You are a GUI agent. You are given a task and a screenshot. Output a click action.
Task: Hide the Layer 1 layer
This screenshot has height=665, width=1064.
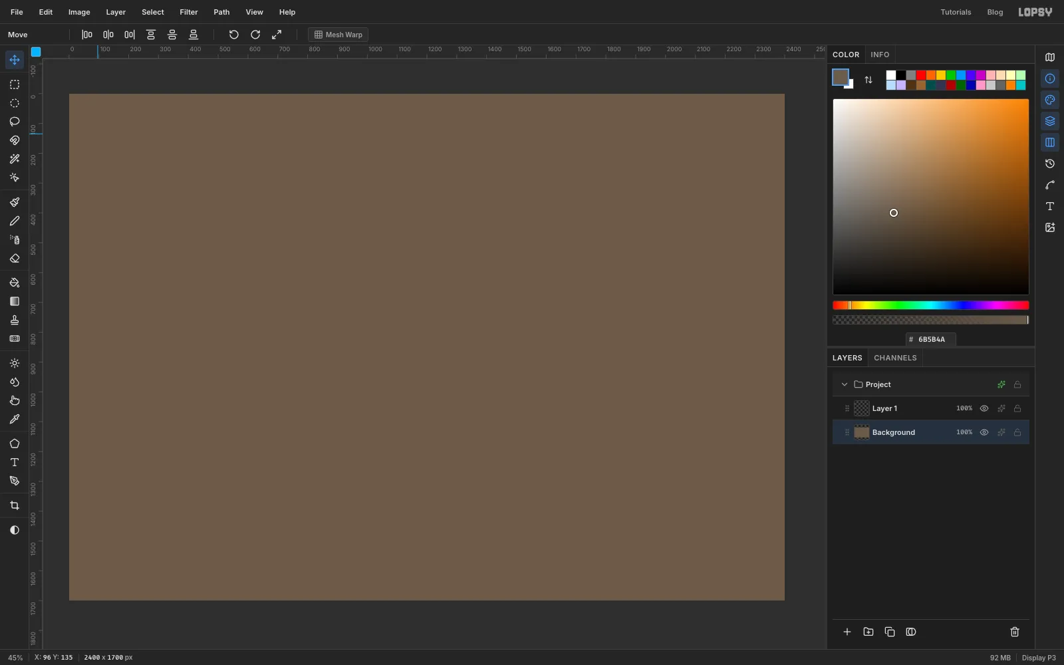point(984,408)
